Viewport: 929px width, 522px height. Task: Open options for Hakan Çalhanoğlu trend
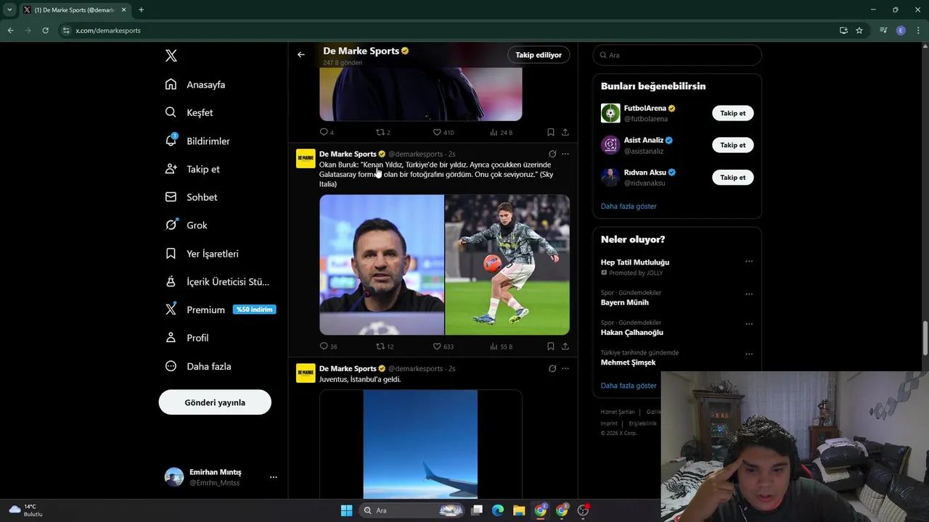click(x=749, y=324)
